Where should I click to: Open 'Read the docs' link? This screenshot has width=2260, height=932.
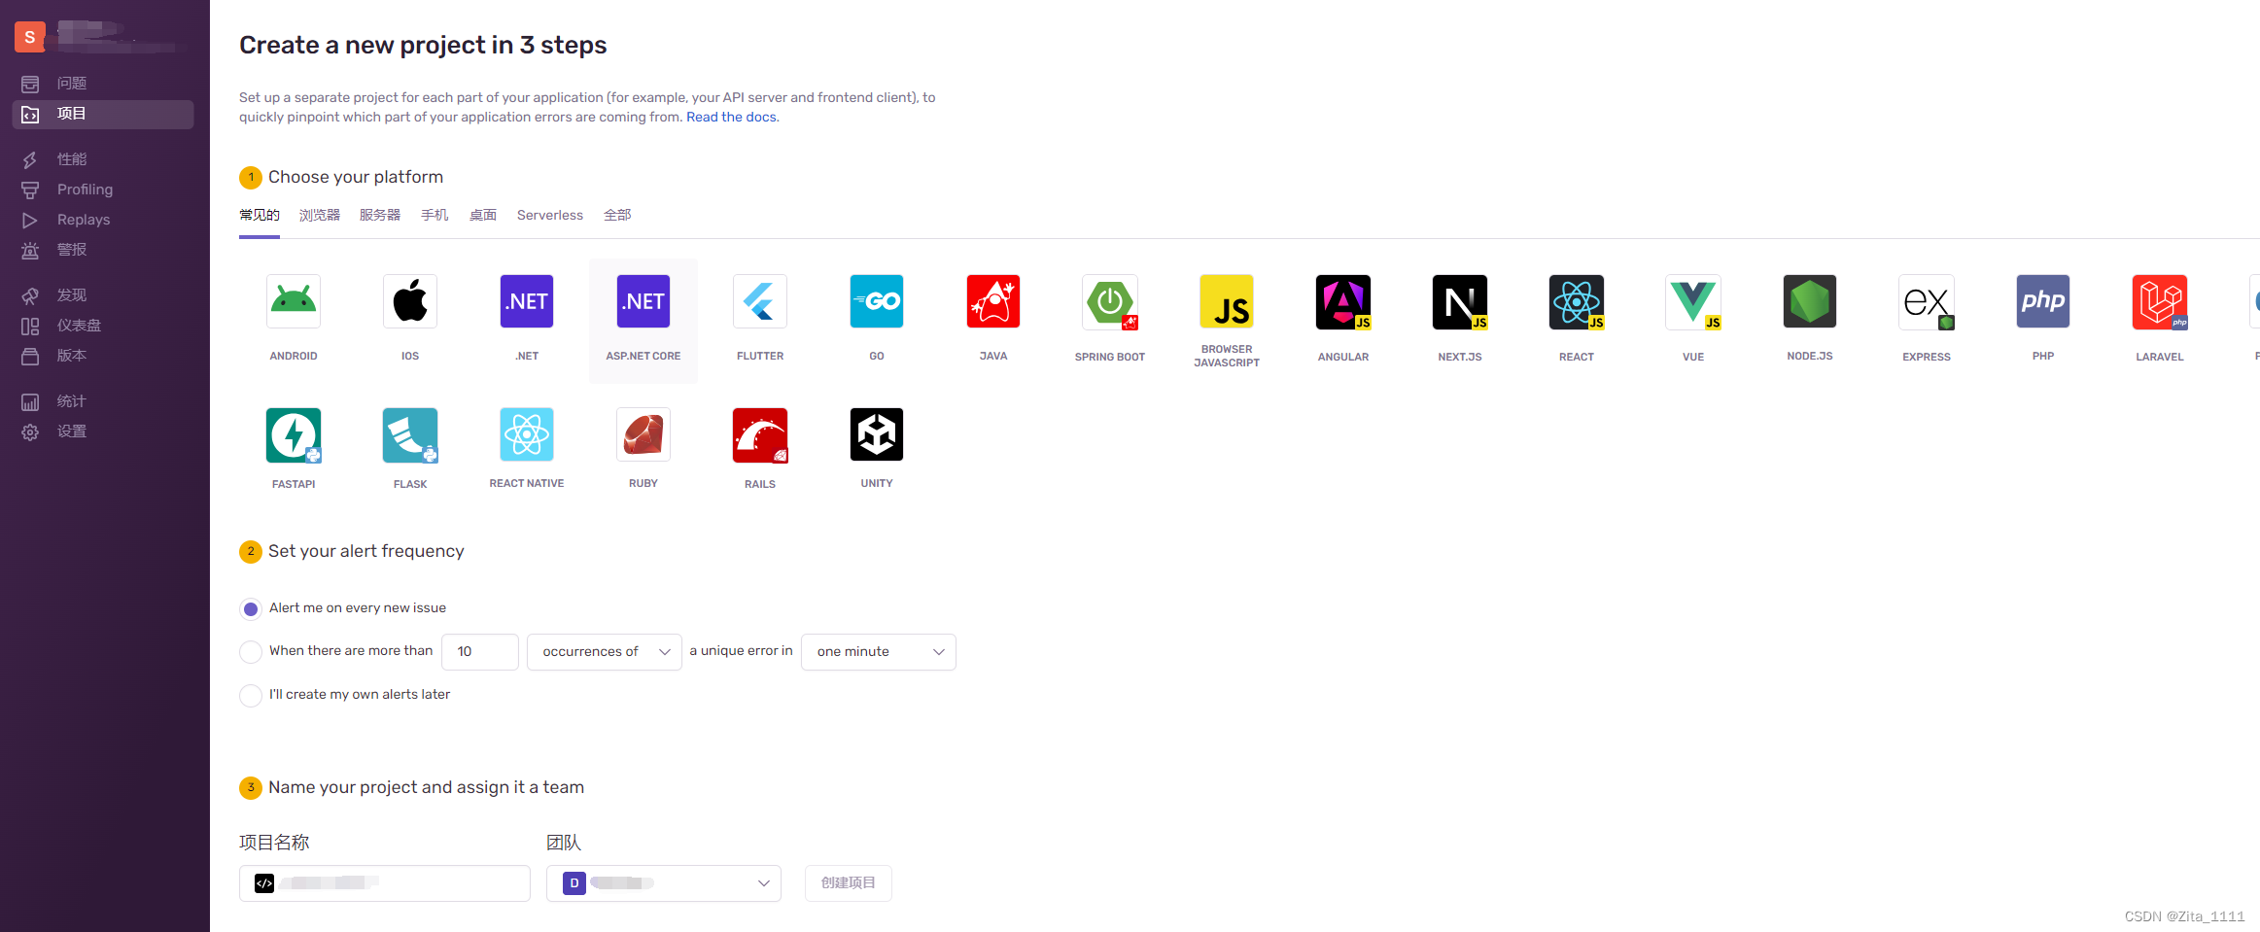pos(732,117)
